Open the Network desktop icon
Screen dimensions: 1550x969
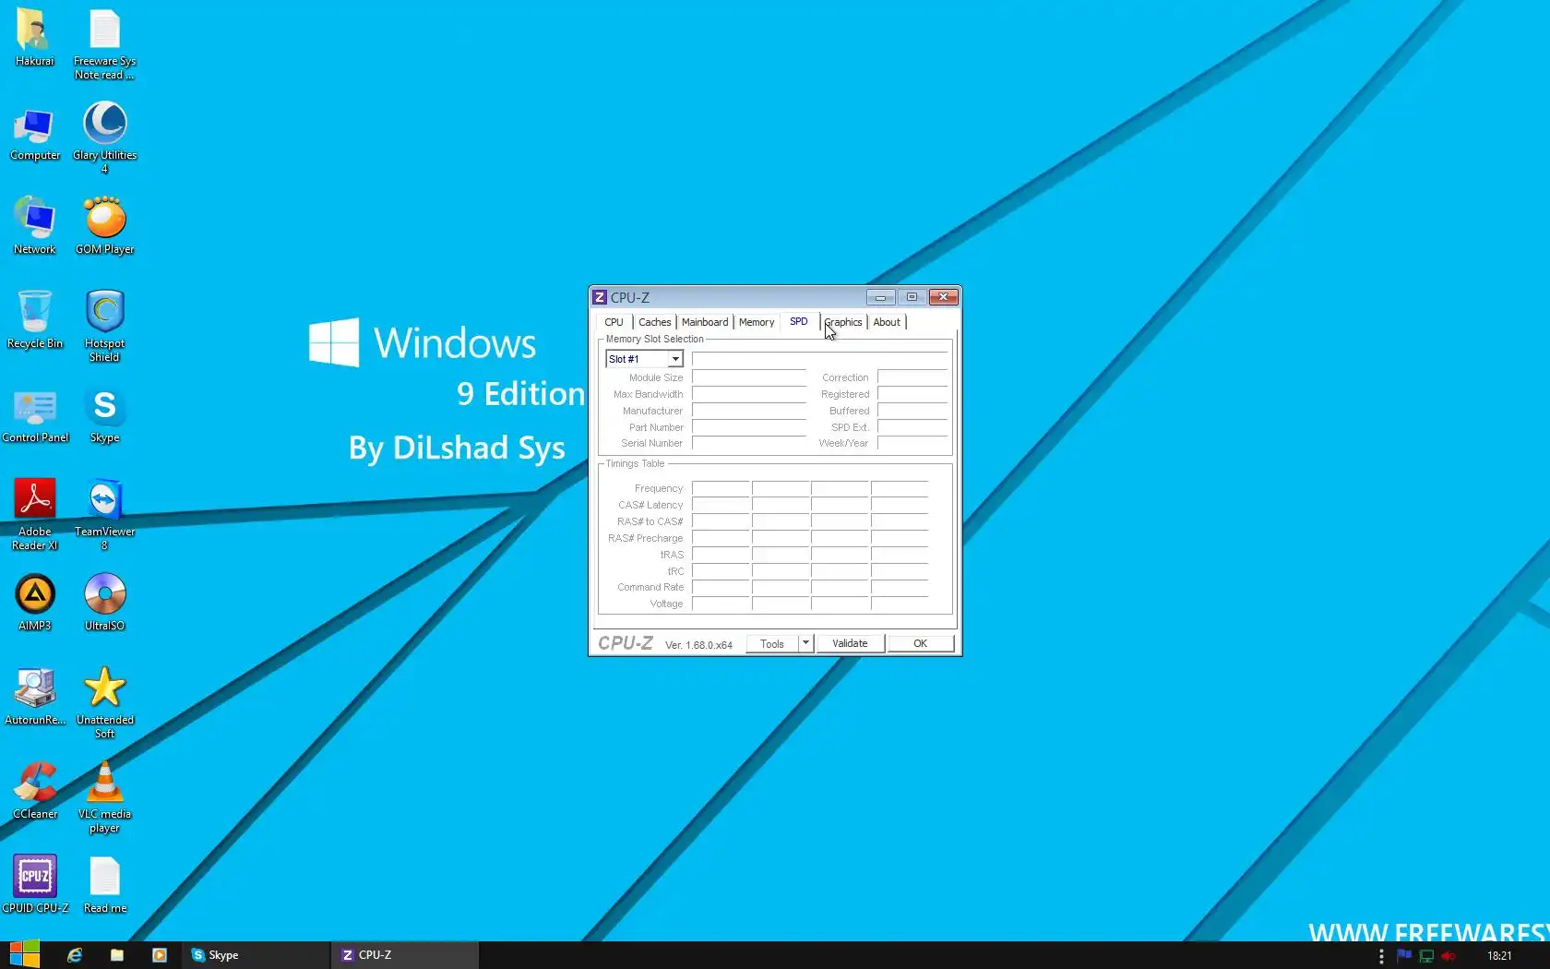(x=34, y=226)
